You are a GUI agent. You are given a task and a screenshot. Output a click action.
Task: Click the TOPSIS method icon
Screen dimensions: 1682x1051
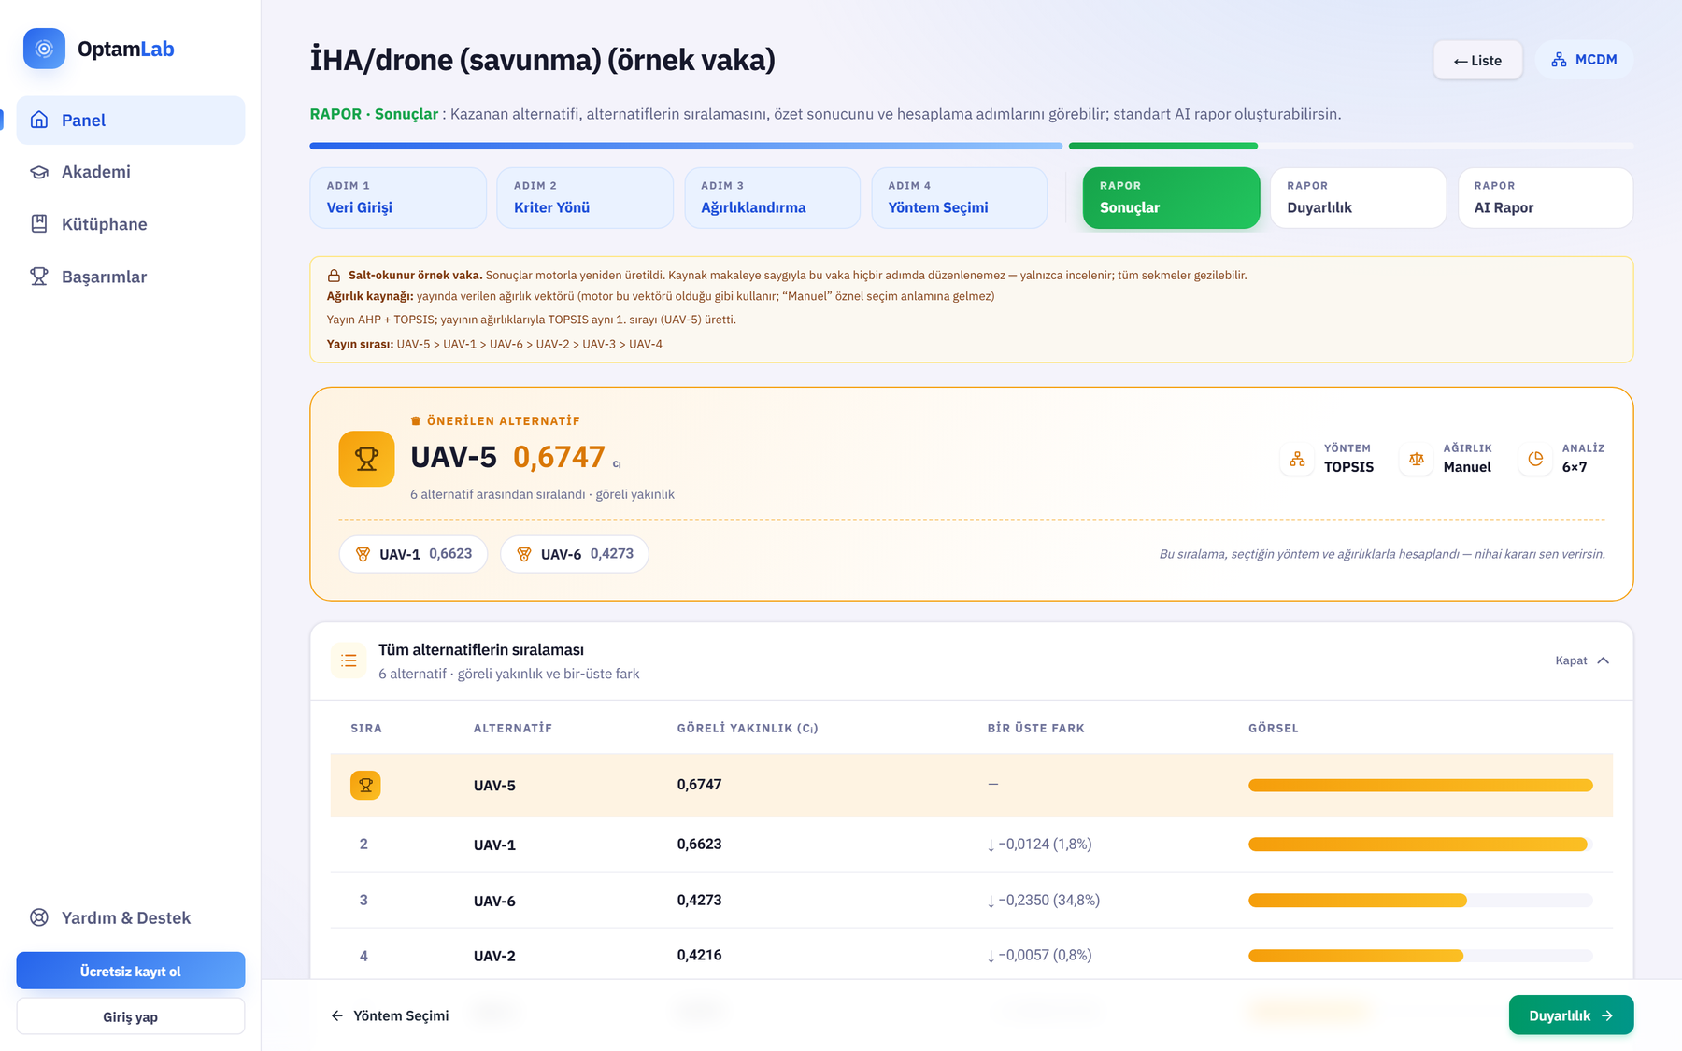1297,459
